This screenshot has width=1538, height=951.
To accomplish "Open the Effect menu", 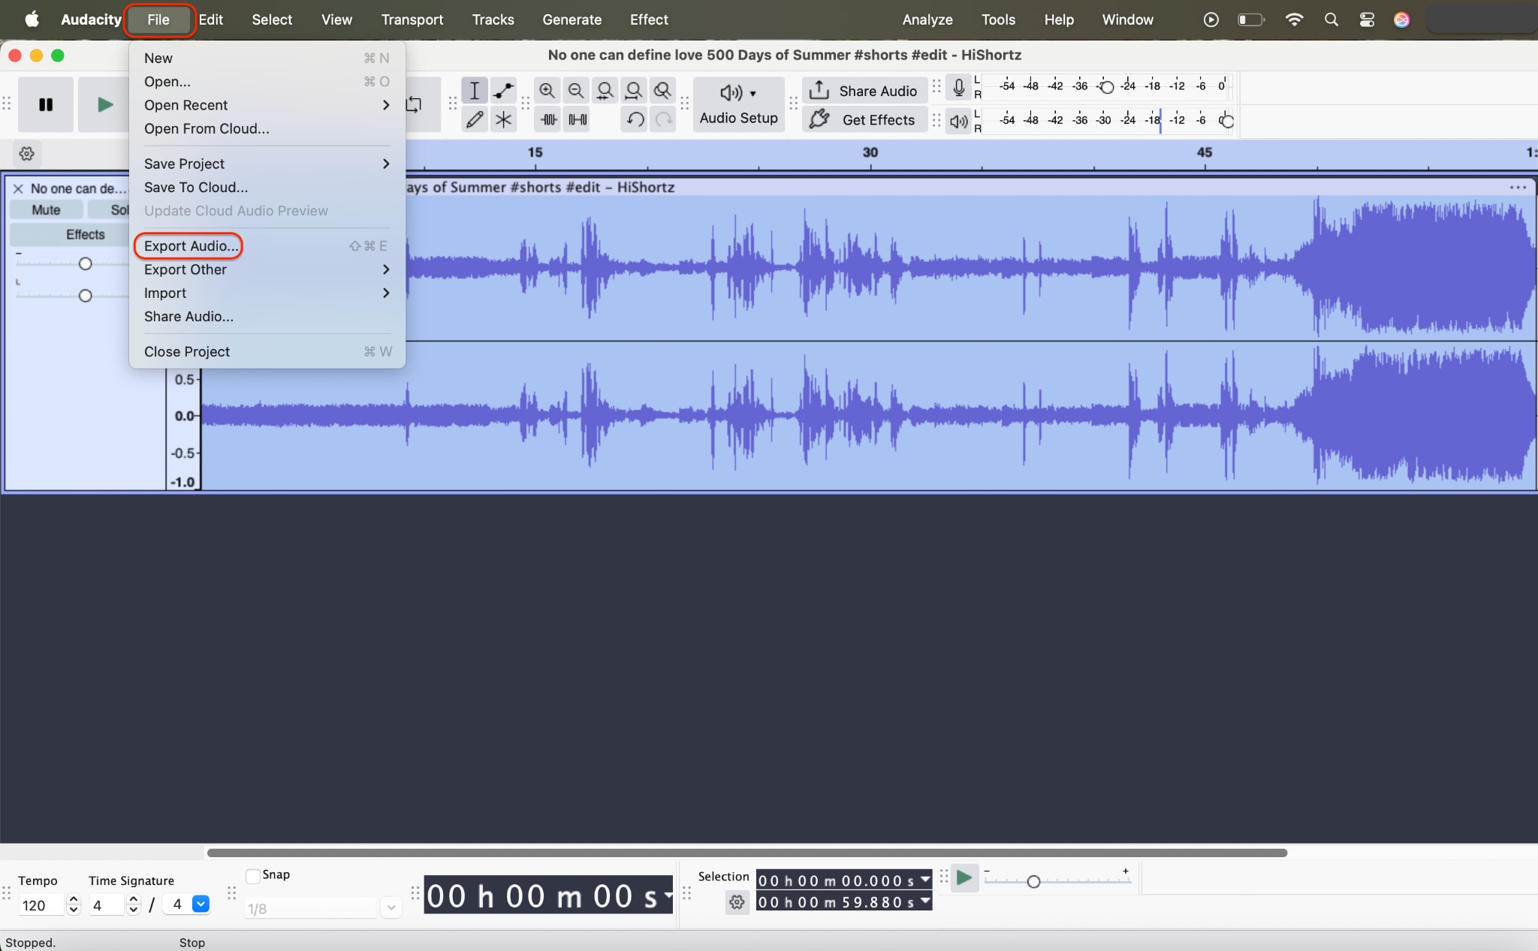I will click(x=648, y=20).
